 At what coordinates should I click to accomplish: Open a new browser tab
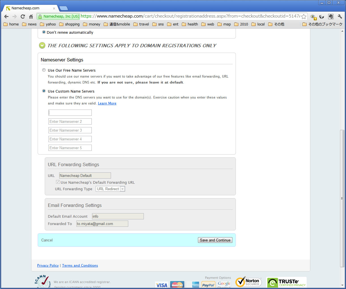[64, 8]
